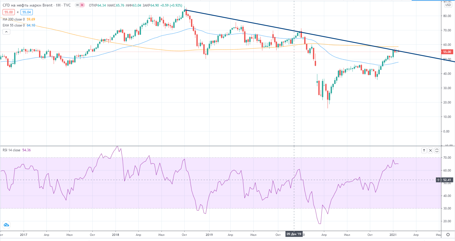Click the pink approximate-equals market status icon
The width and height of the screenshot is (455, 241).
tap(82, 5)
